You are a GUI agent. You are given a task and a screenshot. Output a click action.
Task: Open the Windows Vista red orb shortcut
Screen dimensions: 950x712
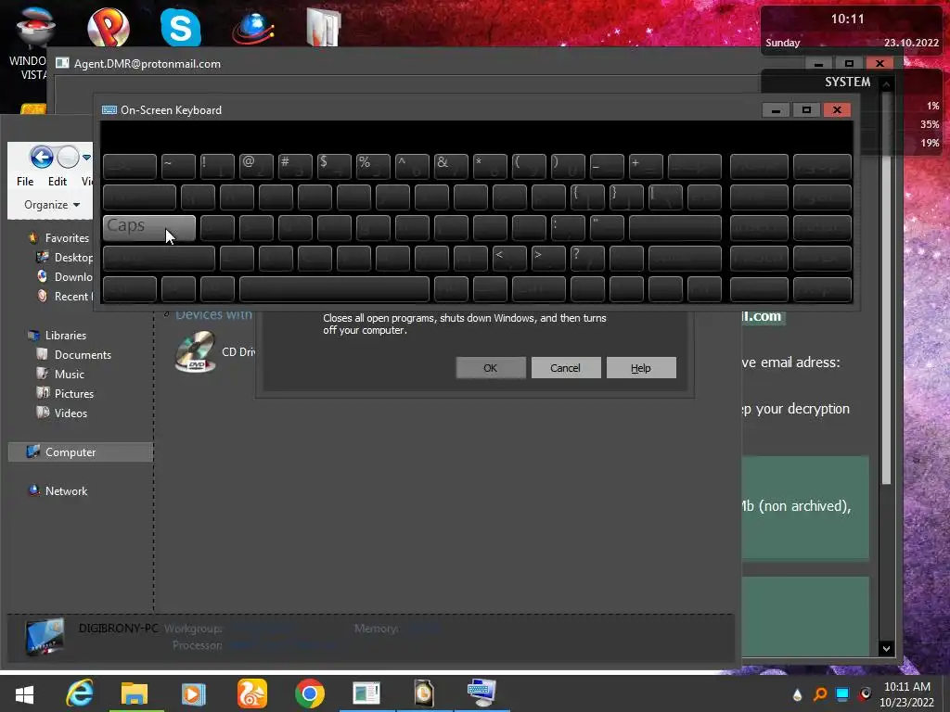coord(35,27)
